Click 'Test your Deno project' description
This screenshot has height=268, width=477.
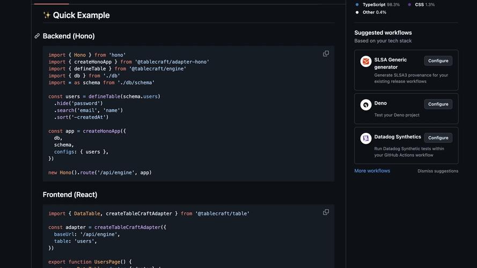pos(397,115)
